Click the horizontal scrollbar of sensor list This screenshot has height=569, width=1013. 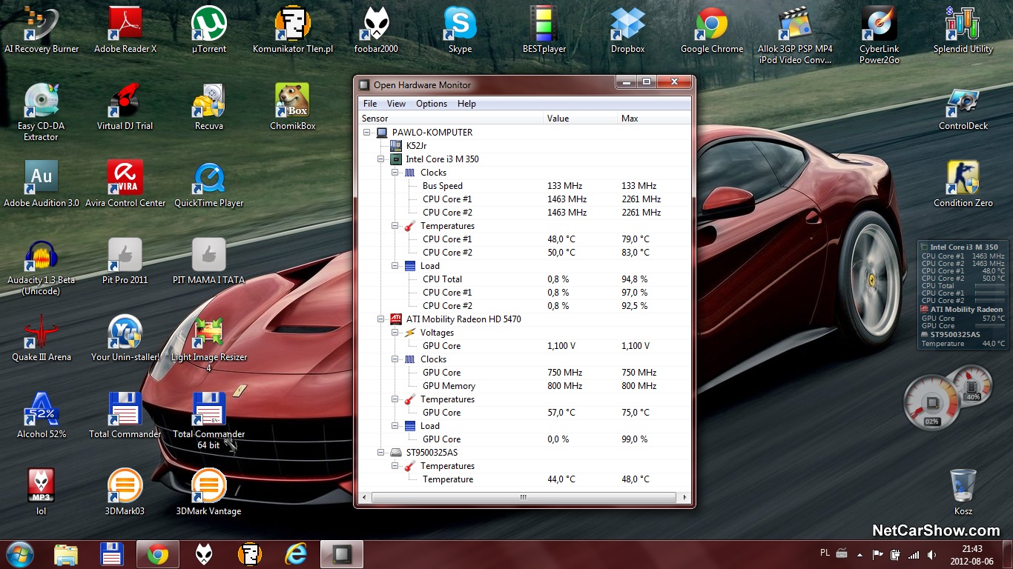523,497
